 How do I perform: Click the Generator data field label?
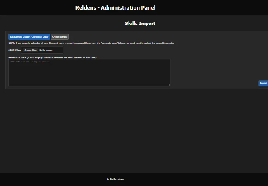(53, 57)
